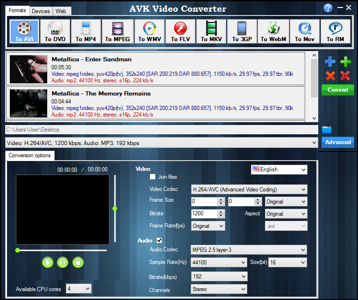Increase frame width with up arrow
The image size is (358, 300).
click(221, 200)
